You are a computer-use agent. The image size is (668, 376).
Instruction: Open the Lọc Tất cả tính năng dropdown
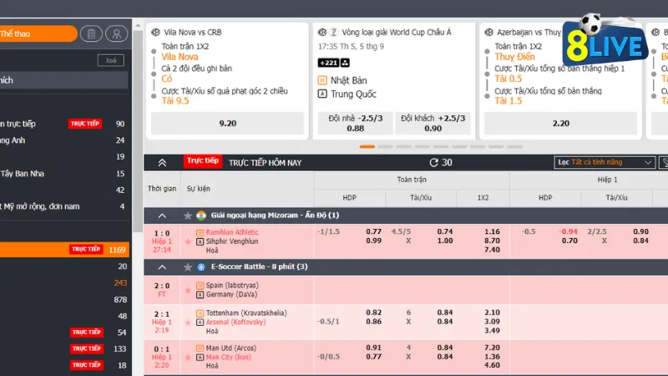point(605,162)
